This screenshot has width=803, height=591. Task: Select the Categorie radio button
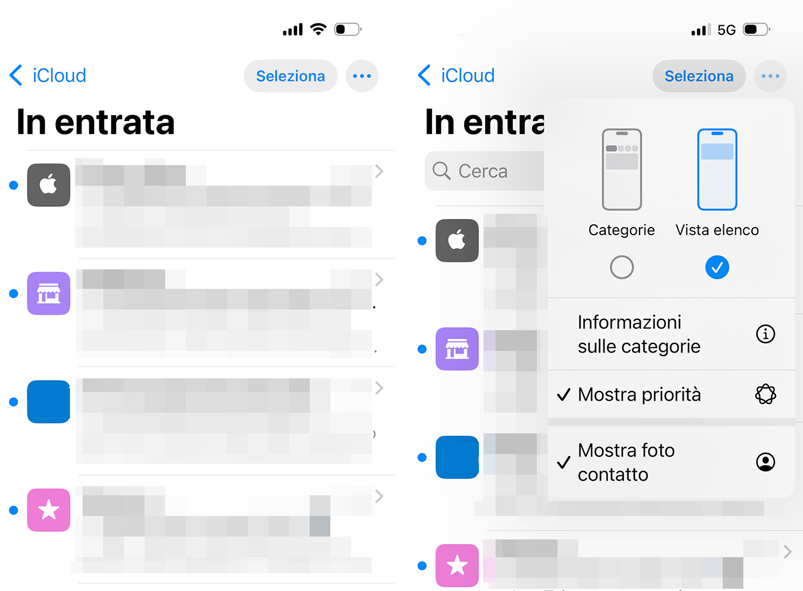(x=622, y=267)
